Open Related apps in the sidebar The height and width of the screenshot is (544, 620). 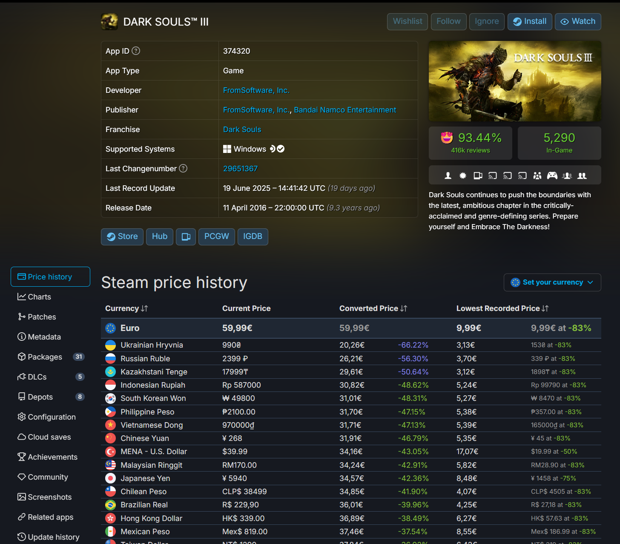(x=50, y=517)
